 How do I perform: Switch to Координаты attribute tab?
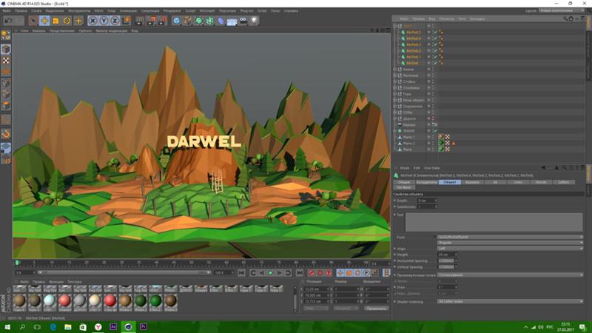427,182
